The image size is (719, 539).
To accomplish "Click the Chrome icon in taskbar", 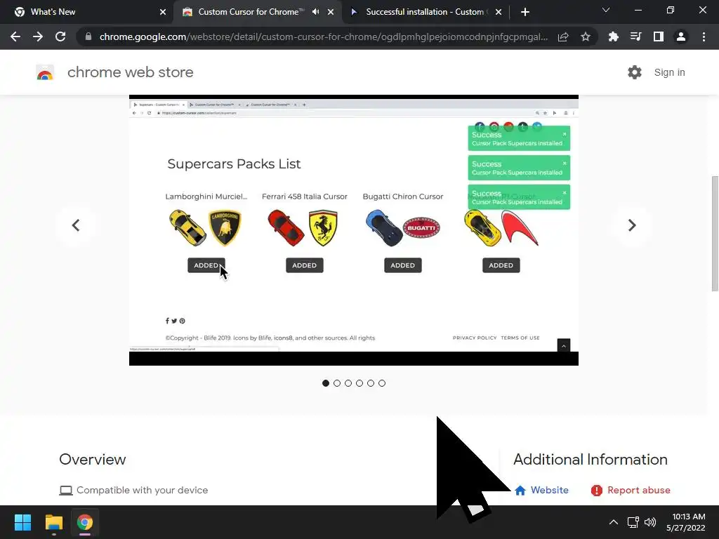I will point(85,522).
